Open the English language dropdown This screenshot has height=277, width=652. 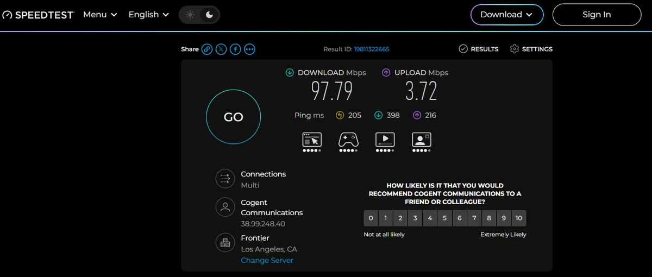148,15
